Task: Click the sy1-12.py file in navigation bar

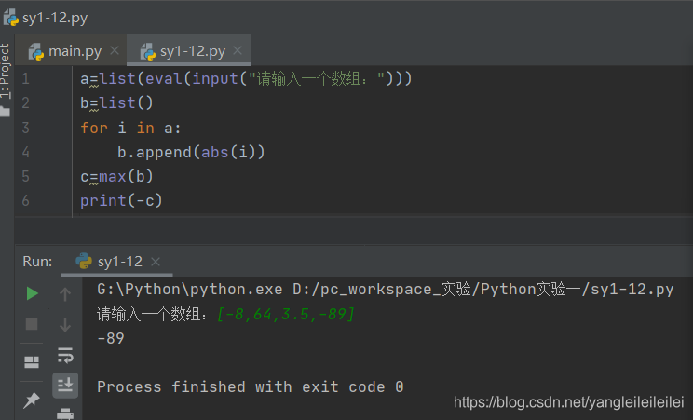Action: click(x=46, y=18)
